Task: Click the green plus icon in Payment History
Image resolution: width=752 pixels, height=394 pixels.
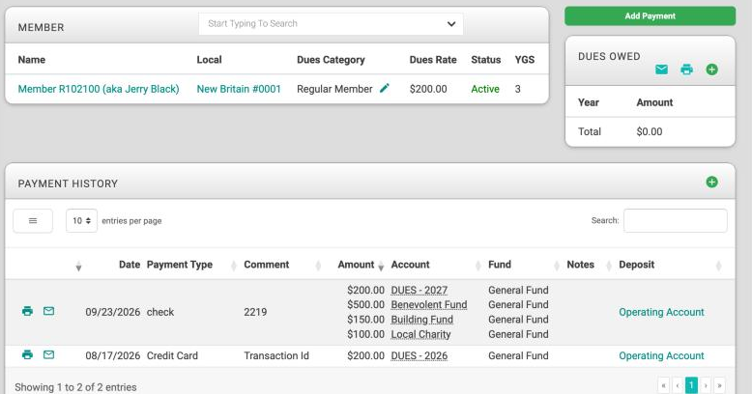Action: 711,183
